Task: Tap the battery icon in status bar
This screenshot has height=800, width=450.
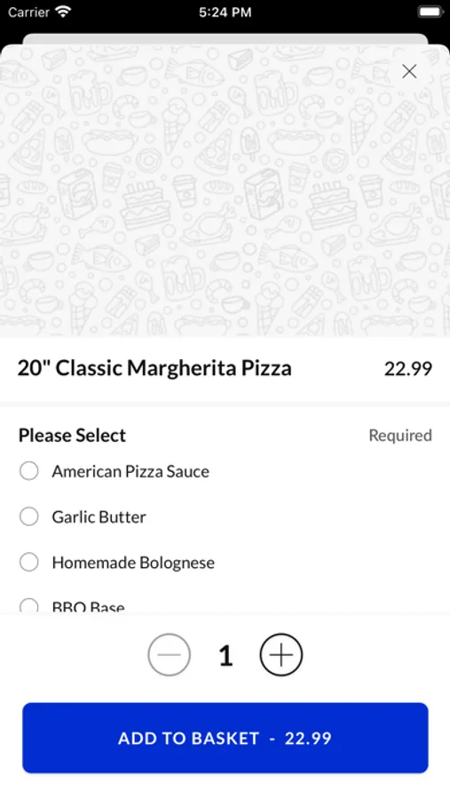Action: pyautogui.click(x=430, y=12)
